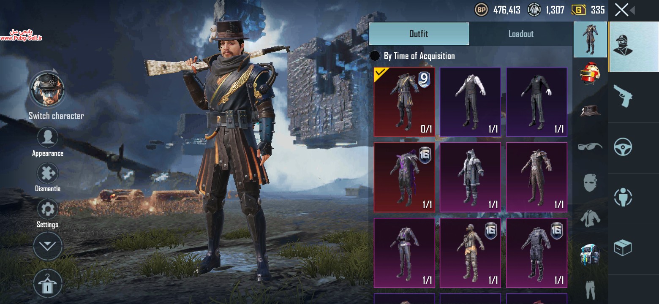Open the Appearance menu

point(47,142)
